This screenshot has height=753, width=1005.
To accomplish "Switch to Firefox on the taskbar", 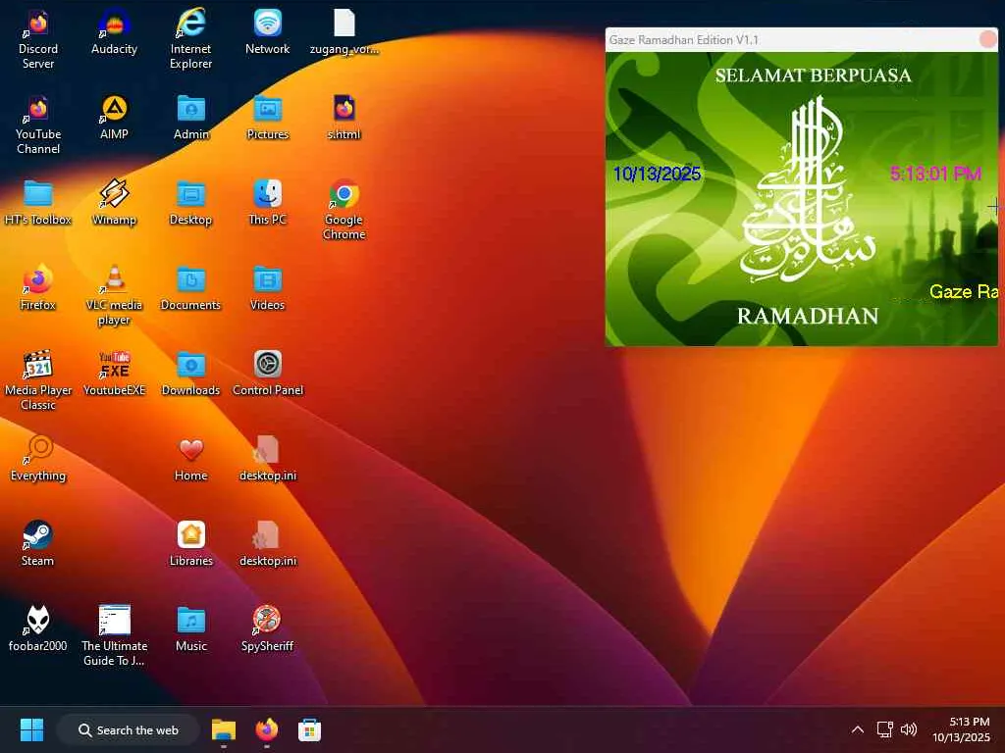I will click(267, 729).
